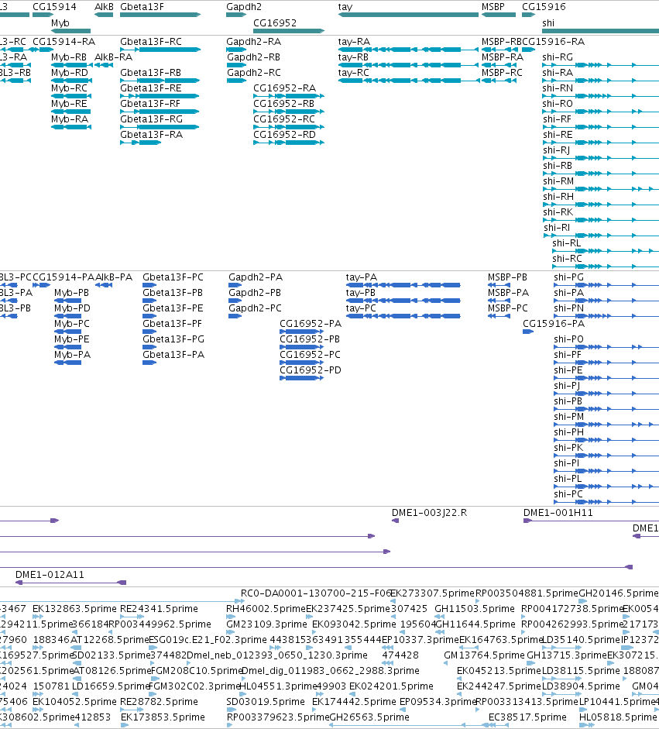Open transcript shi-RL

click(567, 242)
